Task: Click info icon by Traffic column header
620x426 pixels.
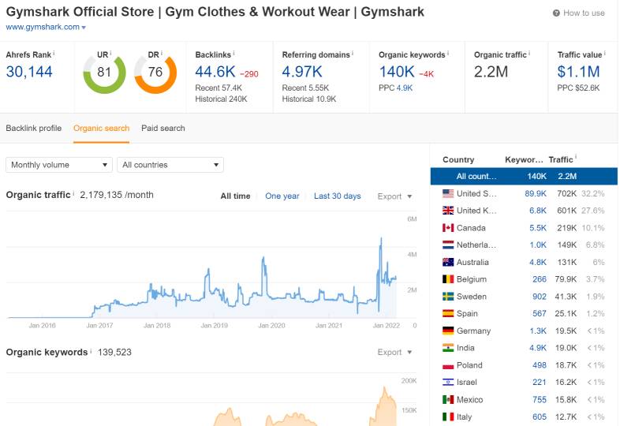Action: click(576, 157)
